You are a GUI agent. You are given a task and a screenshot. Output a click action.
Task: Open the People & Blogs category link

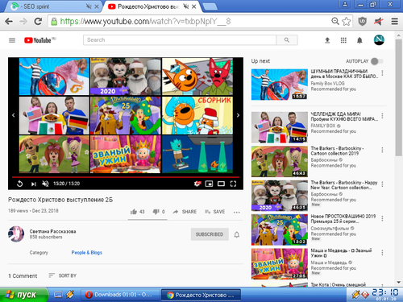87,253
